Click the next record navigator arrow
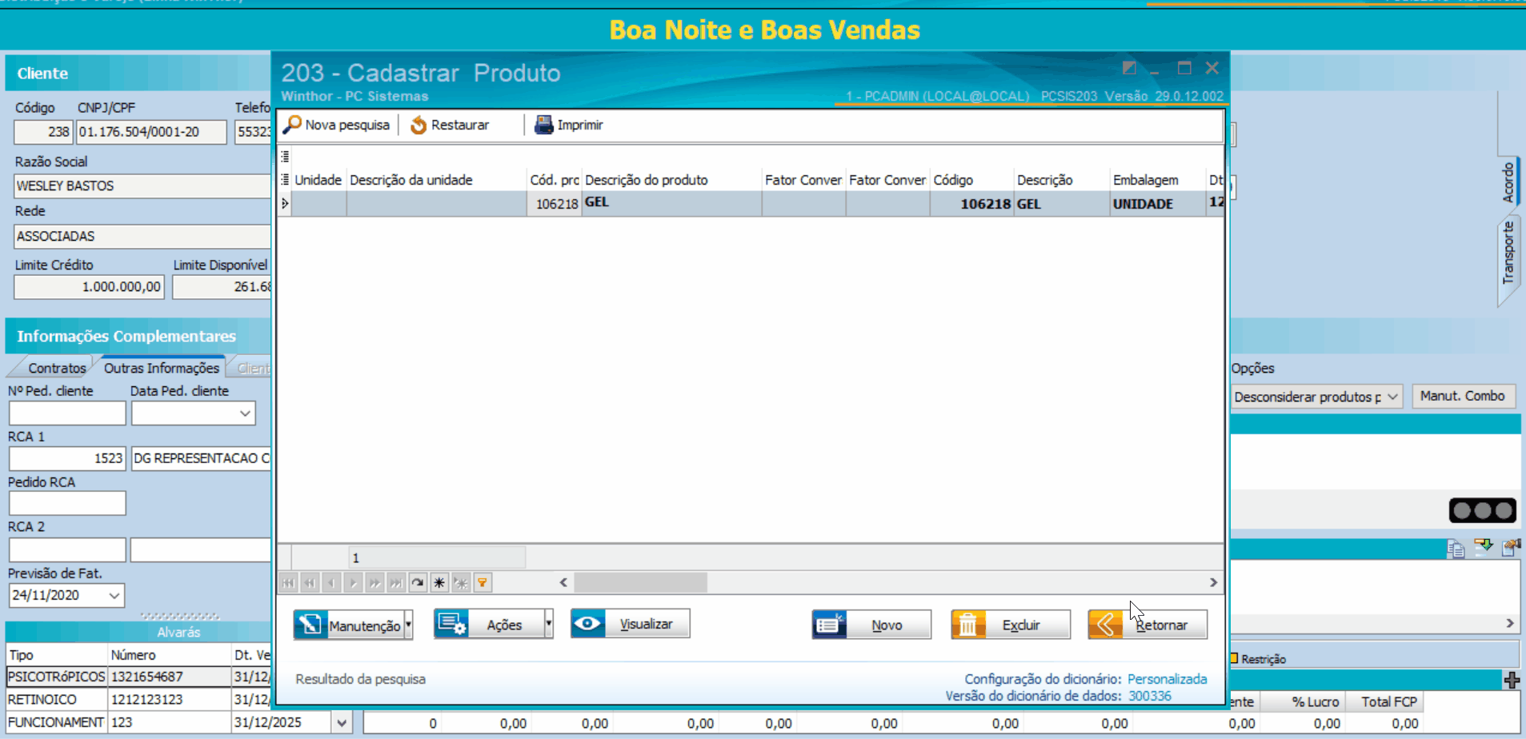The image size is (1526, 739). click(x=353, y=583)
